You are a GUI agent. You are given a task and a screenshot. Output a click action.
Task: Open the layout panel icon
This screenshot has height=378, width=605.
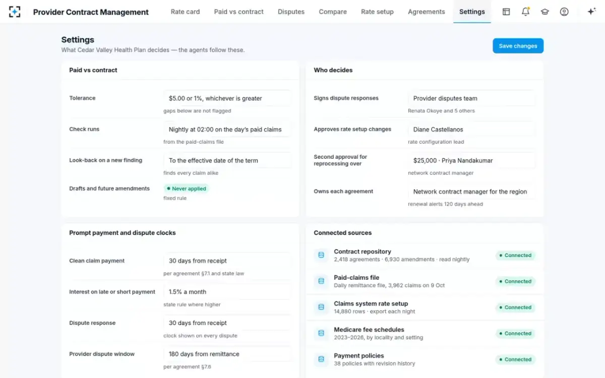pyautogui.click(x=506, y=12)
